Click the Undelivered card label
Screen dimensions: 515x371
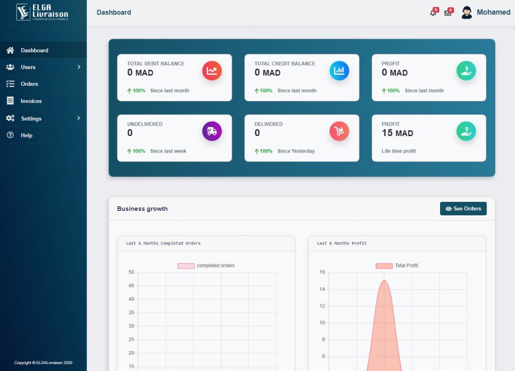[145, 124]
